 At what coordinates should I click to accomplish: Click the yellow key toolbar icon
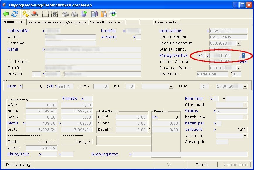pyautogui.click(x=26, y=14)
